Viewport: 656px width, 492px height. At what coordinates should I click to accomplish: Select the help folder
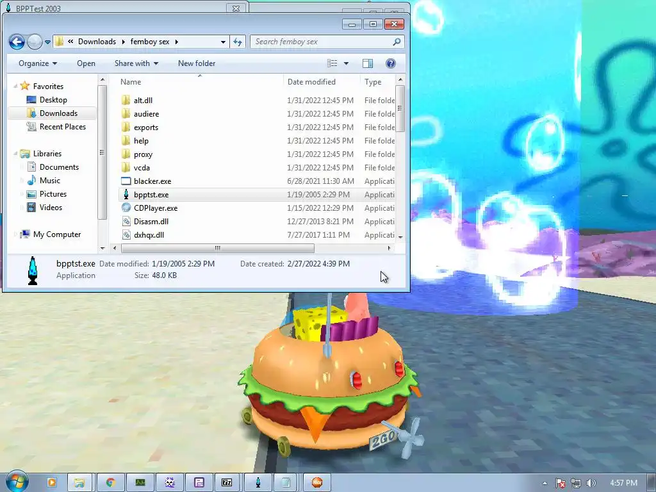(141, 140)
